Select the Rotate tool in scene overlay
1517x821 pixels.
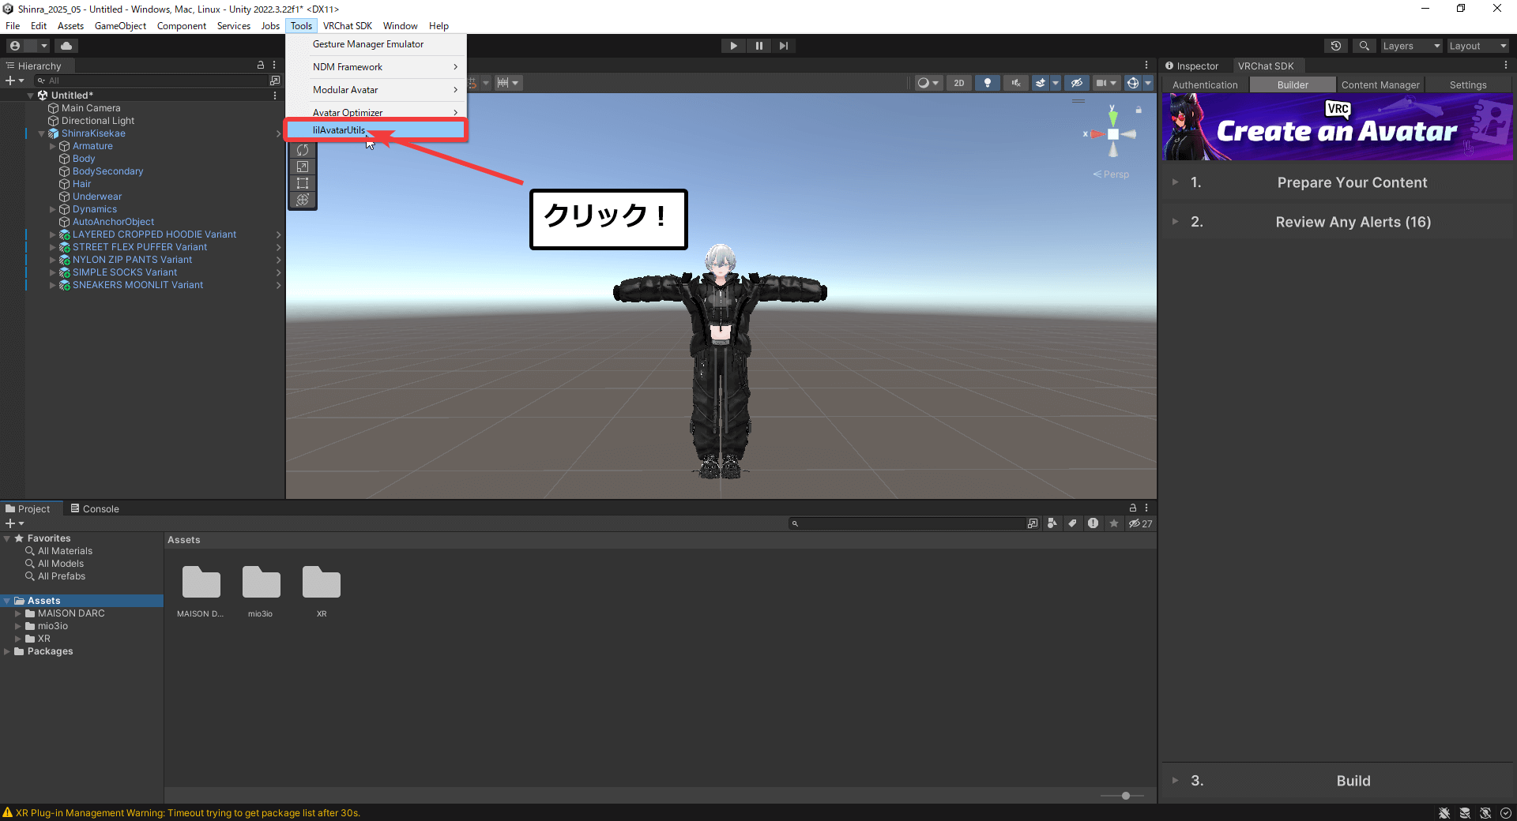click(x=303, y=150)
